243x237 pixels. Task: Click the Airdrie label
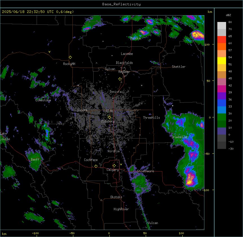[114, 151]
